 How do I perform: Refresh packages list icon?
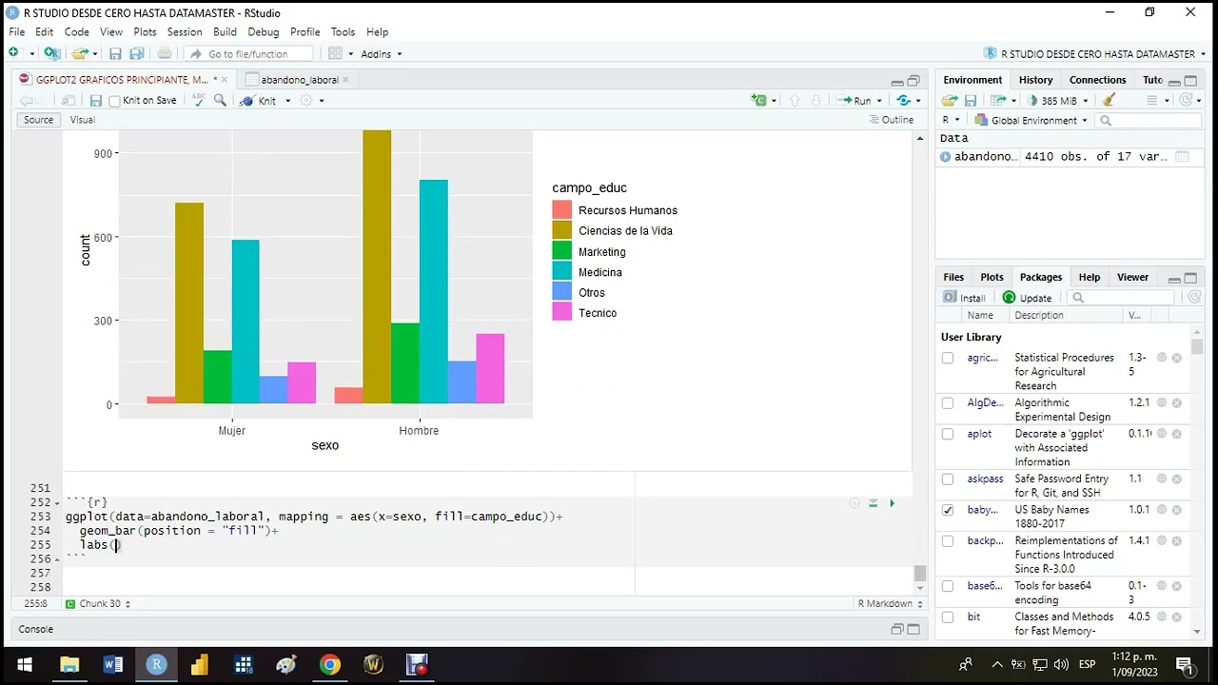[x=1194, y=298]
